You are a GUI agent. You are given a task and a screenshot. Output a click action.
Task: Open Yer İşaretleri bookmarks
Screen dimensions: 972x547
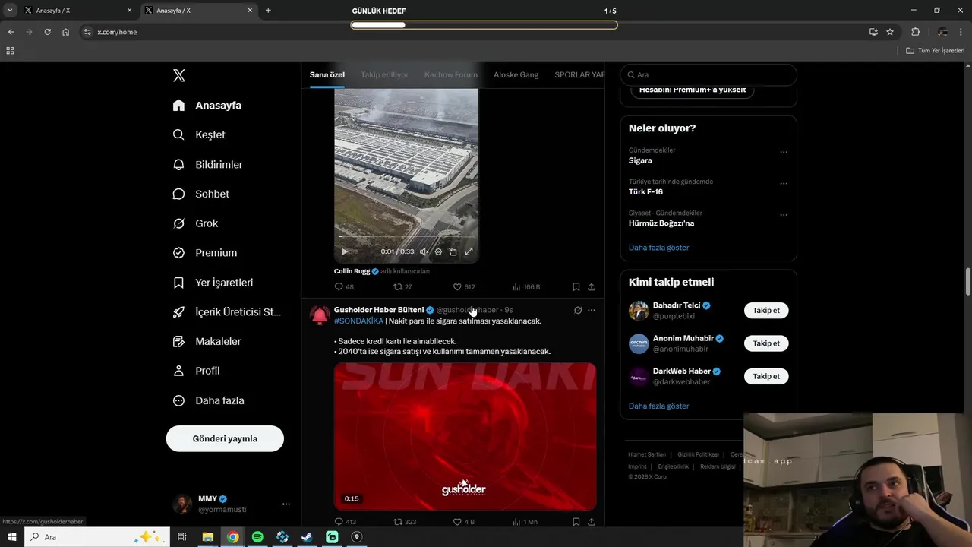(213, 283)
